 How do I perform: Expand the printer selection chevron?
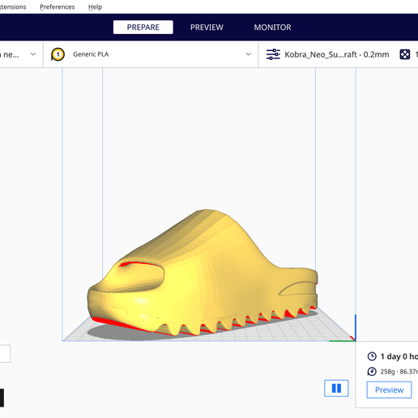tap(33, 54)
